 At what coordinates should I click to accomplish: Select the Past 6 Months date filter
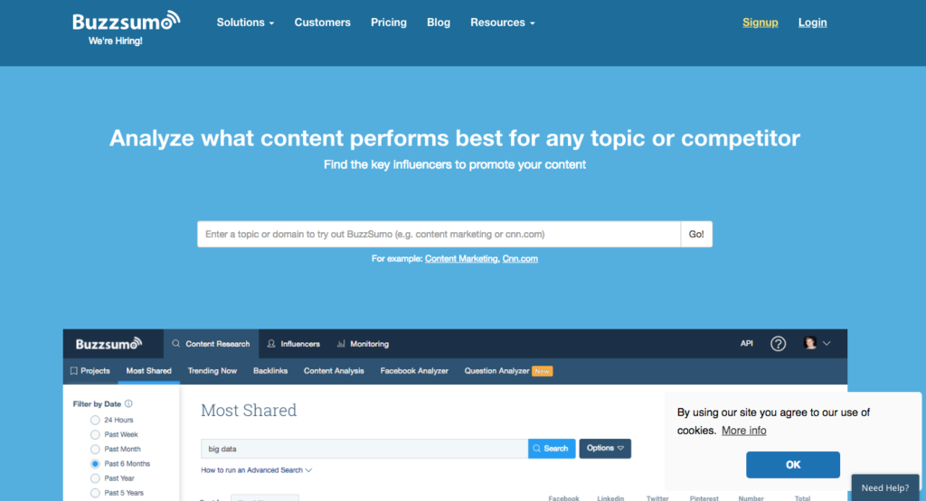[x=95, y=464]
